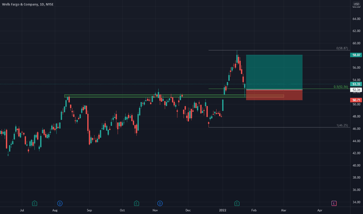
Task: Open the dividend D marker near Aug
Action: tap(60, 203)
